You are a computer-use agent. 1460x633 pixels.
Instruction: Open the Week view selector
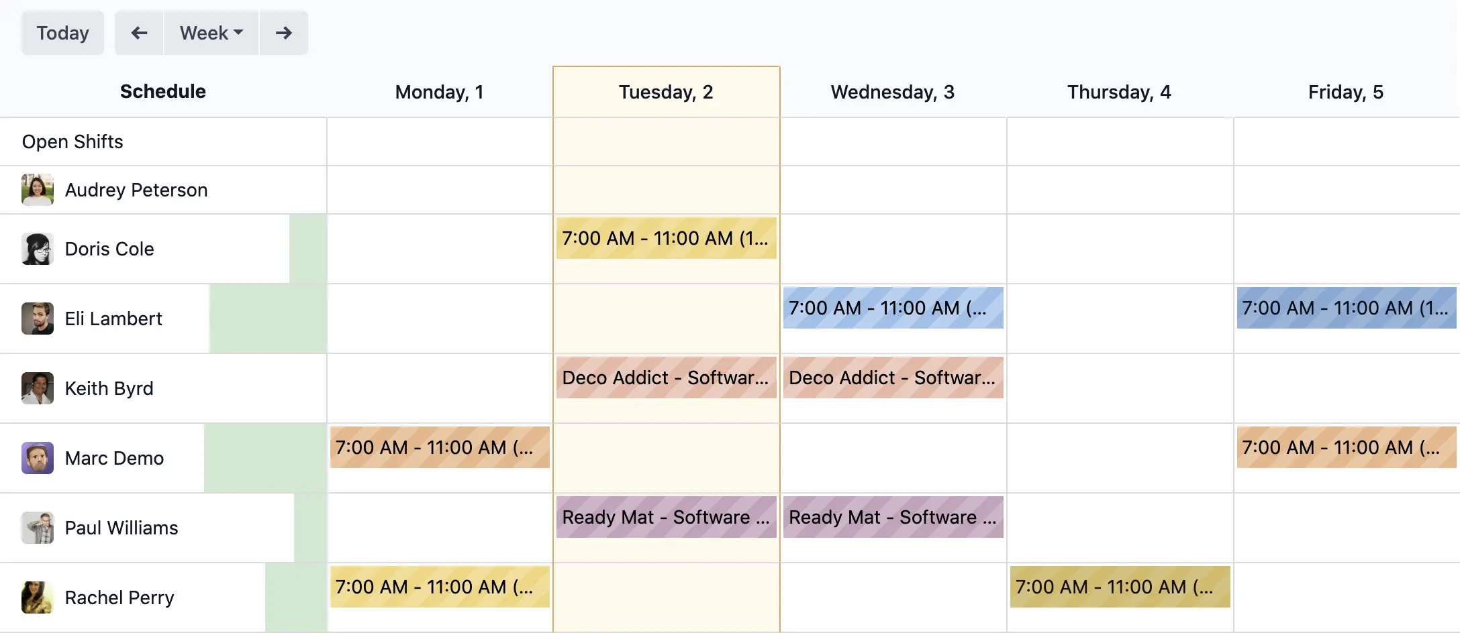point(210,32)
